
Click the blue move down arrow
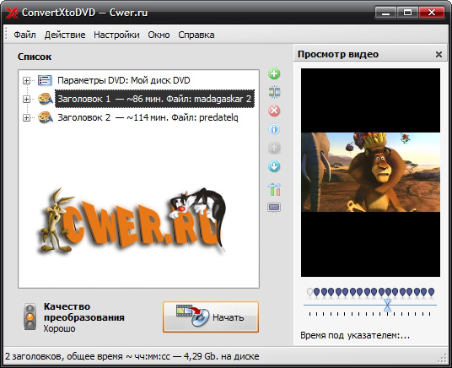point(274,166)
